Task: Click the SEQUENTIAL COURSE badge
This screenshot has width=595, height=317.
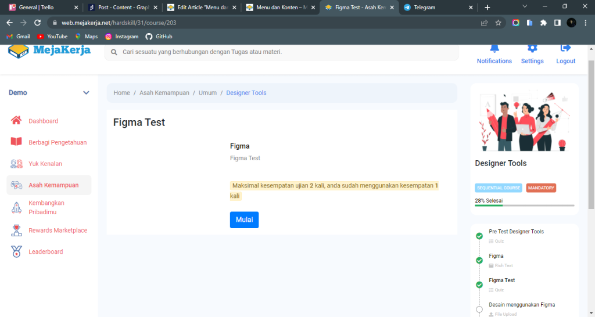Action: (498, 188)
